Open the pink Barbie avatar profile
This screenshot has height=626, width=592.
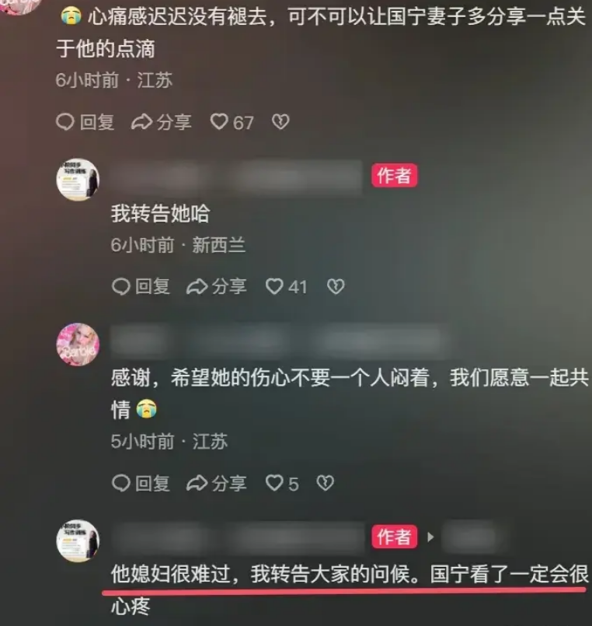click(x=78, y=344)
